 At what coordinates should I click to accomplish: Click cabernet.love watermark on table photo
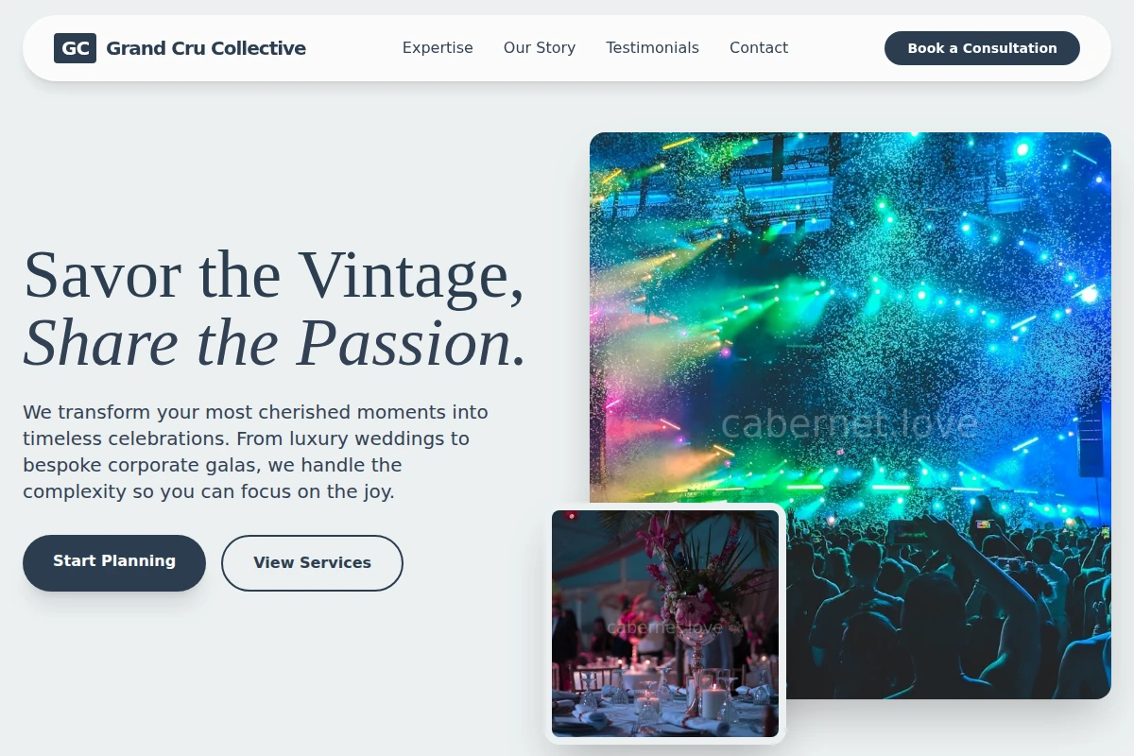pyautogui.click(x=664, y=627)
